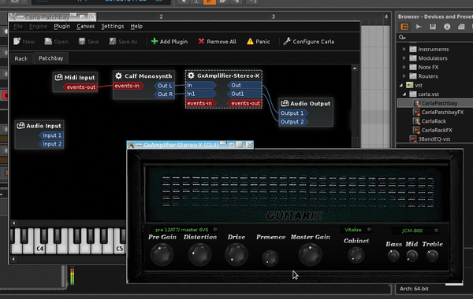
Task: Switch to the Rack tab
Action: (21, 58)
